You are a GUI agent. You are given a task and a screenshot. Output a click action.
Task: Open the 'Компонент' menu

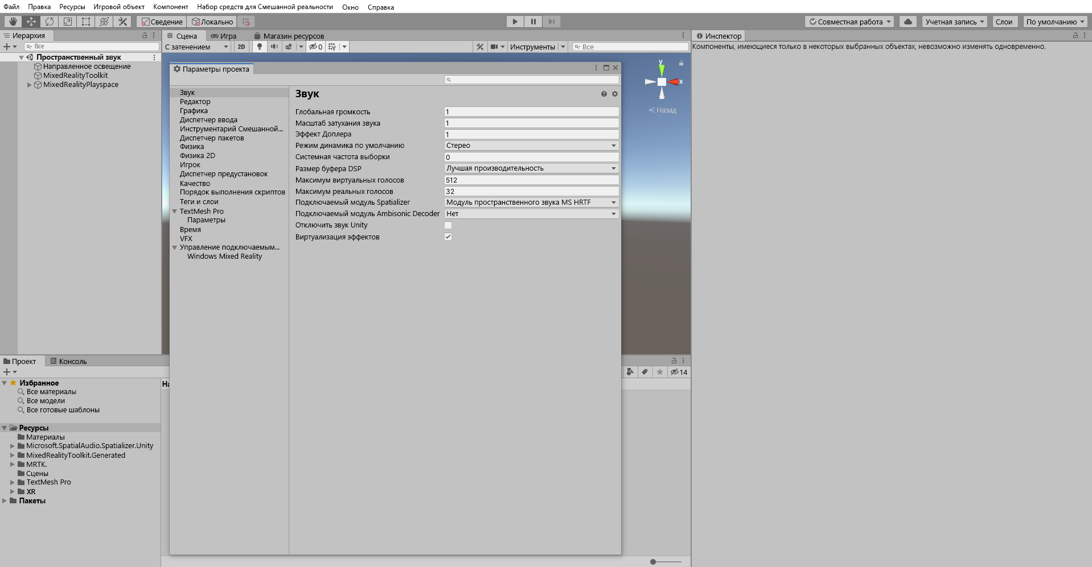coord(171,7)
